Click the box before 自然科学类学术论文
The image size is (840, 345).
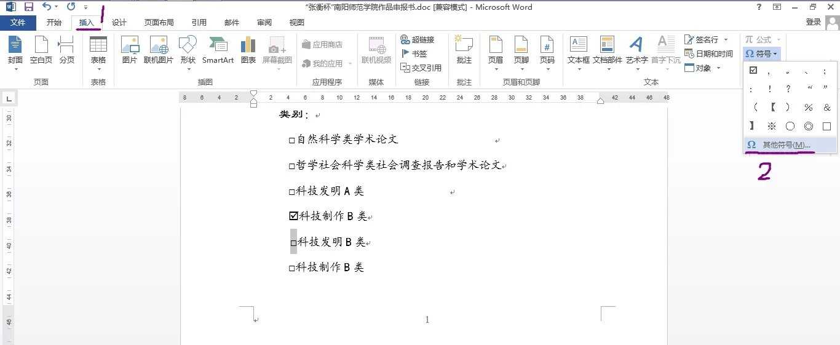click(x=292, y=140)
